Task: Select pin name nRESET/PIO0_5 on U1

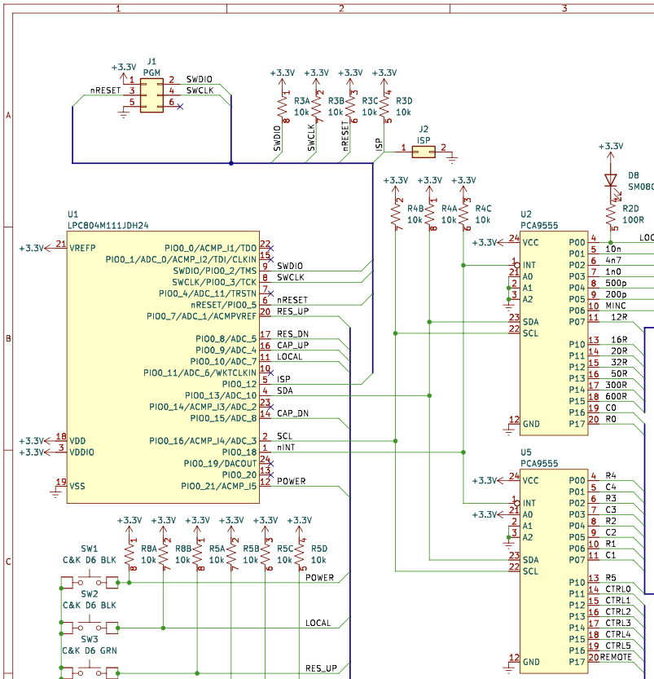Action: point(224,305)
